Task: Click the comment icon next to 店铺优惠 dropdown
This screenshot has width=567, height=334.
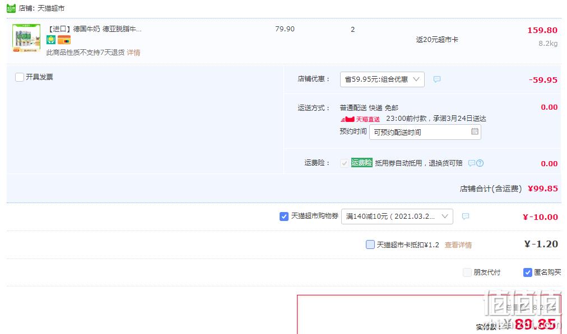Action: tap(437, 79)
